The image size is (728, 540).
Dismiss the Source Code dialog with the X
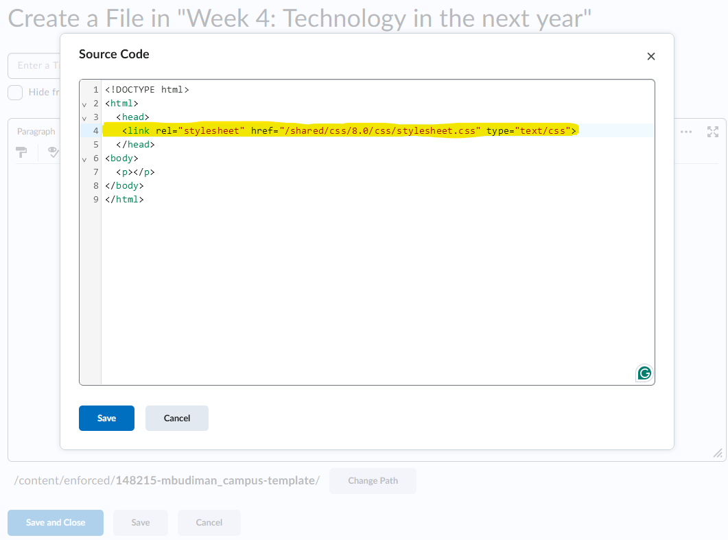coord(650,56)
